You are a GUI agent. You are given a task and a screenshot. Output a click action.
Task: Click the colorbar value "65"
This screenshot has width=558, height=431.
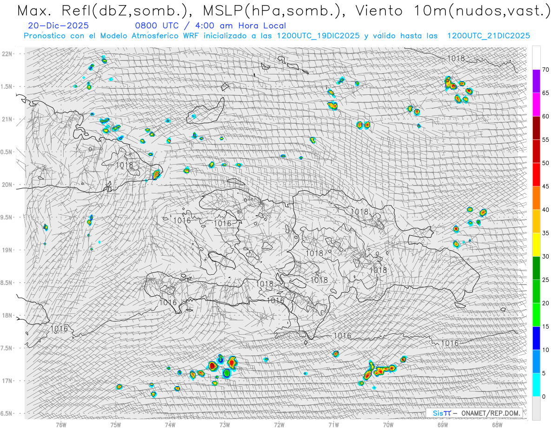tap(546, 93)
